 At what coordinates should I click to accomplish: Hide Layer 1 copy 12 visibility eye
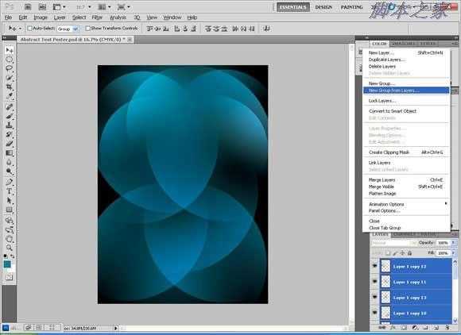(x=374, y=266)
